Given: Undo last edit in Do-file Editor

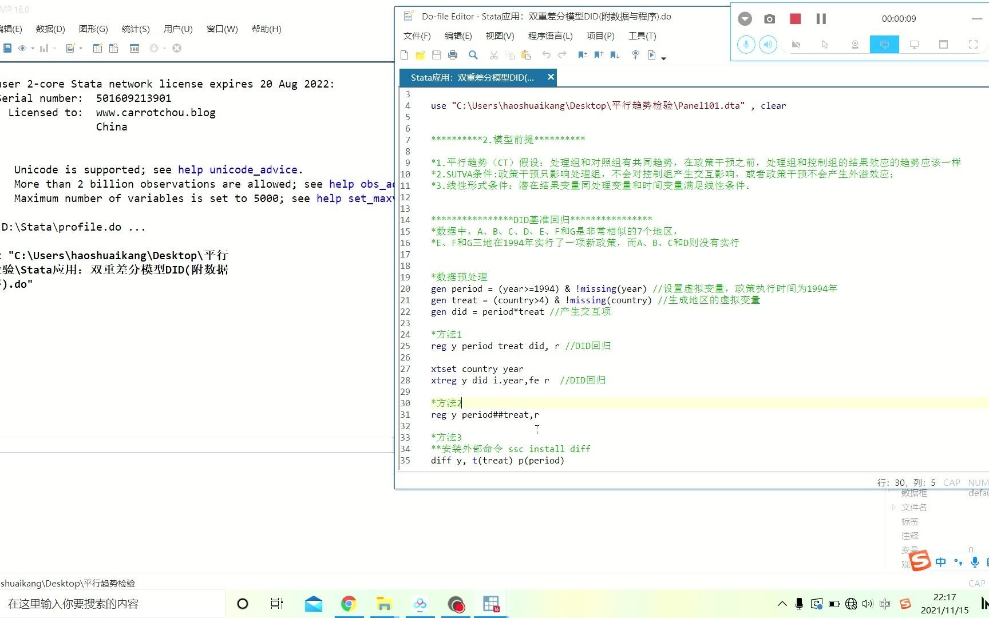Looking at the screenshot, I should 547,55.
